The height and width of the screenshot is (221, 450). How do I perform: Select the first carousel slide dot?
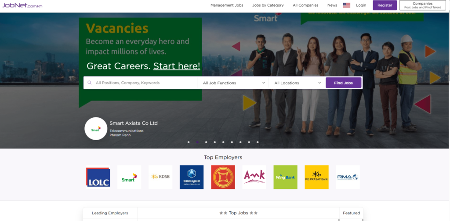tap(189, 142)
